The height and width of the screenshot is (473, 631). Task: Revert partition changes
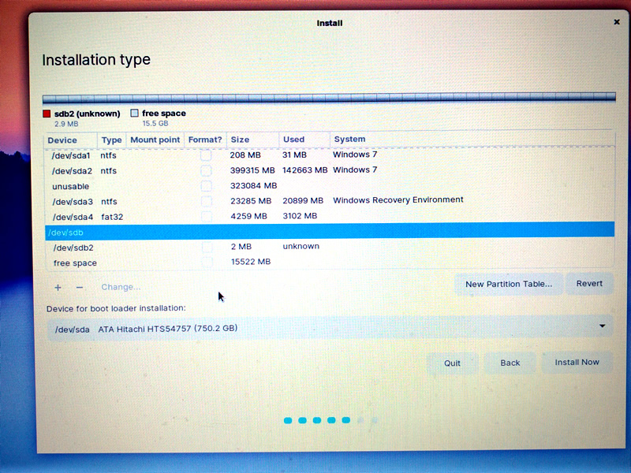pyautogui.click(x=589, y=284)
